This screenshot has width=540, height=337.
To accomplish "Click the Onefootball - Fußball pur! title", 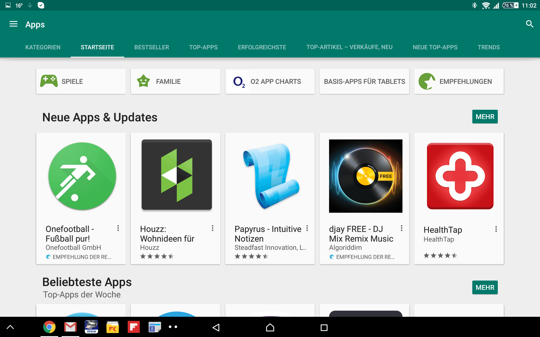I will tap(70, 234).
